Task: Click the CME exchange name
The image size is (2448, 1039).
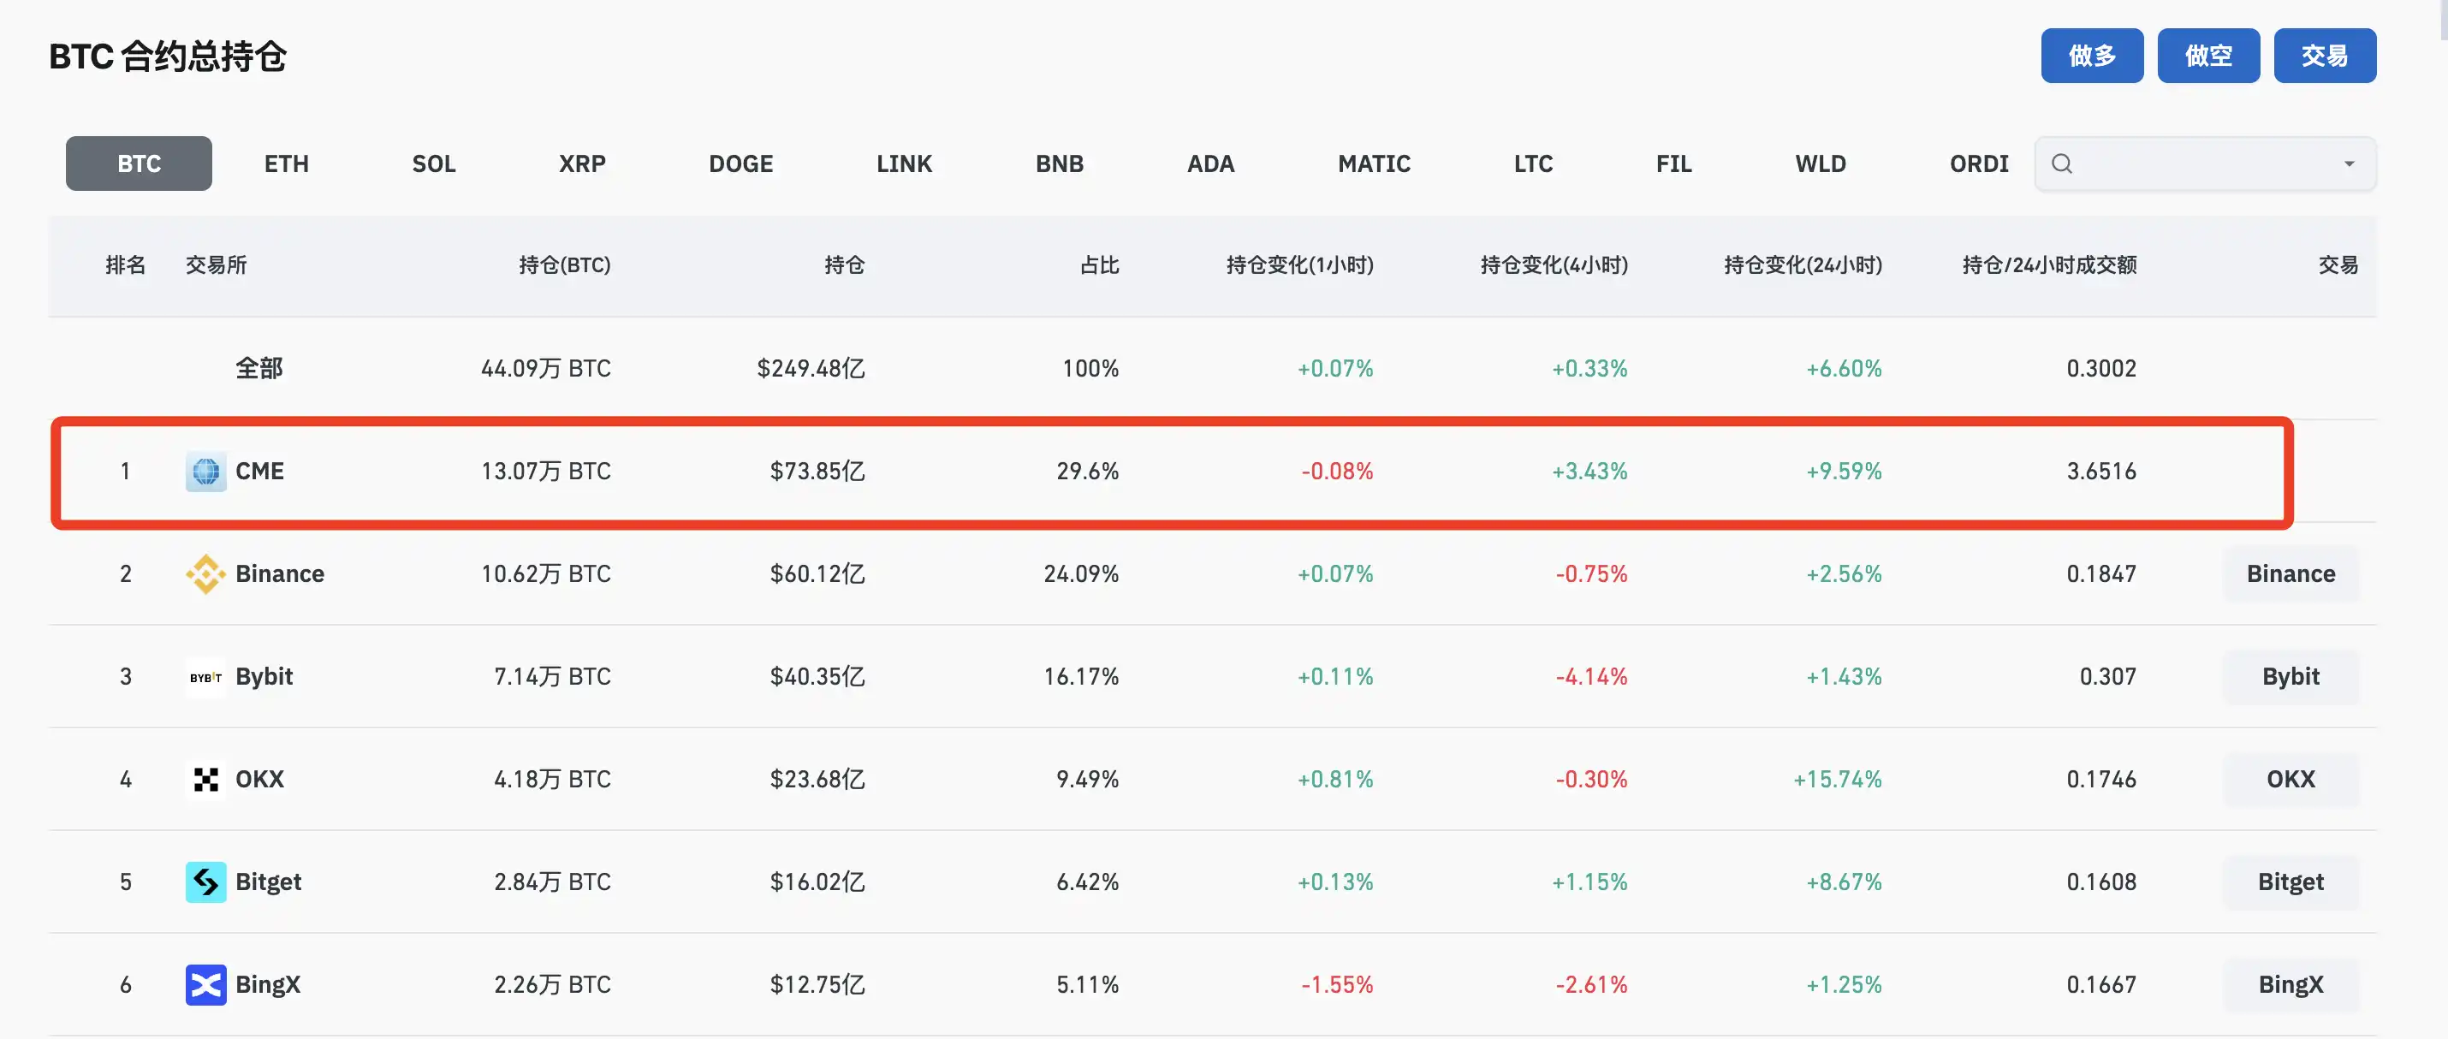Action: [x=259, y=472]
